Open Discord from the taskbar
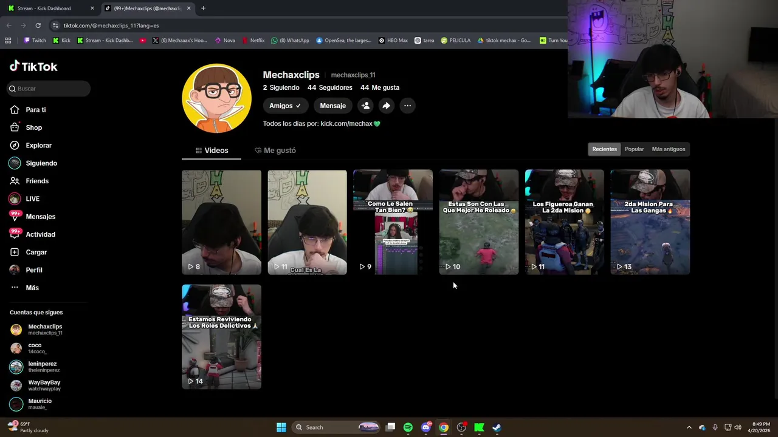This screenshot has width=778, height=437. [426, 427]
